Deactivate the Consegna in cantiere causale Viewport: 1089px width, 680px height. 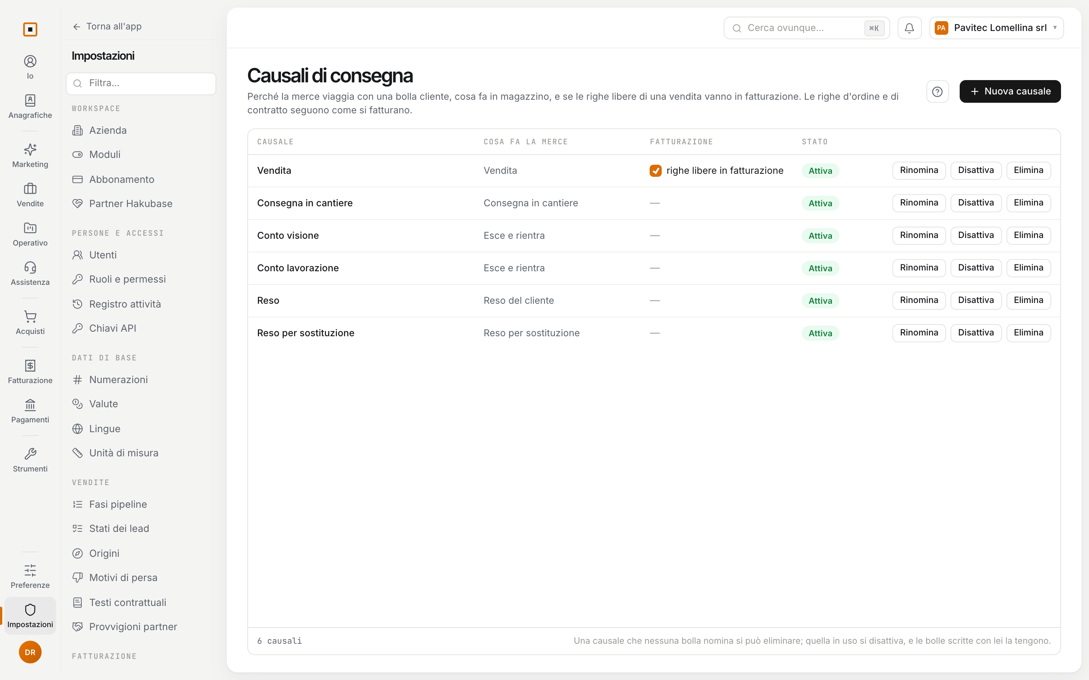[976, 203]
